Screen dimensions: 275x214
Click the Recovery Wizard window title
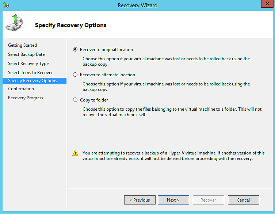tap(137, 5)
